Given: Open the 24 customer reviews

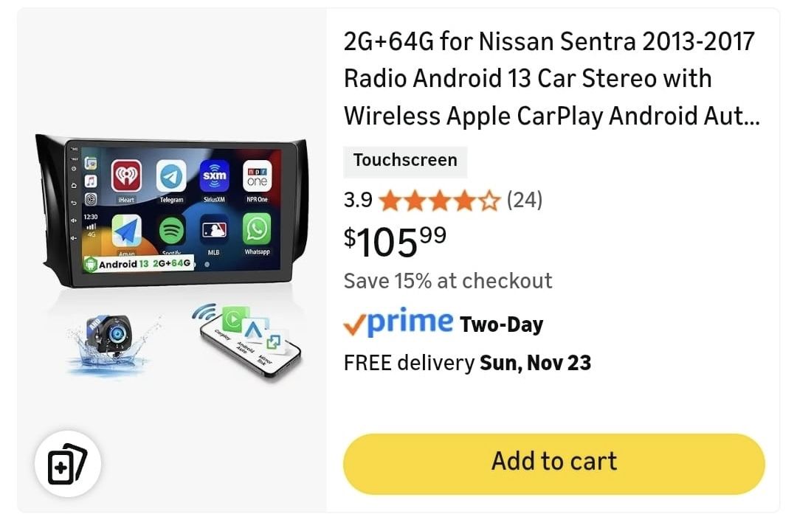Looking at the screenshot, I should click(x=524, y=200).
